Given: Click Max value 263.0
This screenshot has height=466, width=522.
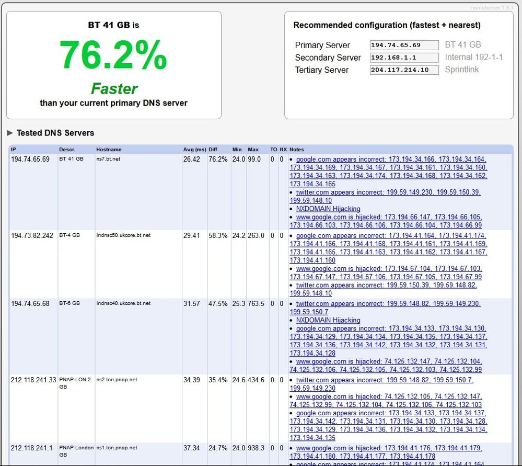Looking at the screenshot, I should point(256,236).
